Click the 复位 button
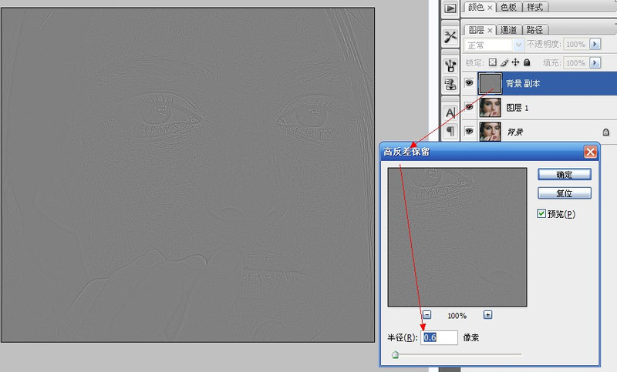617x372 pixels. click(x=565, y=193)
